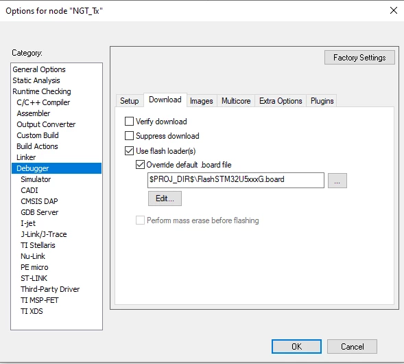Open Build Actions category
Image resolution: width=404 pixels, height=364 pixels.
pos(56,146)
